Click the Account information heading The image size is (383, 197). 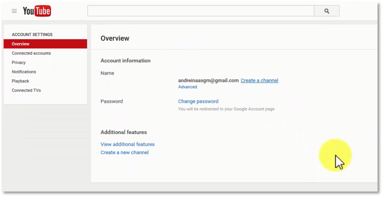[126, 61]
